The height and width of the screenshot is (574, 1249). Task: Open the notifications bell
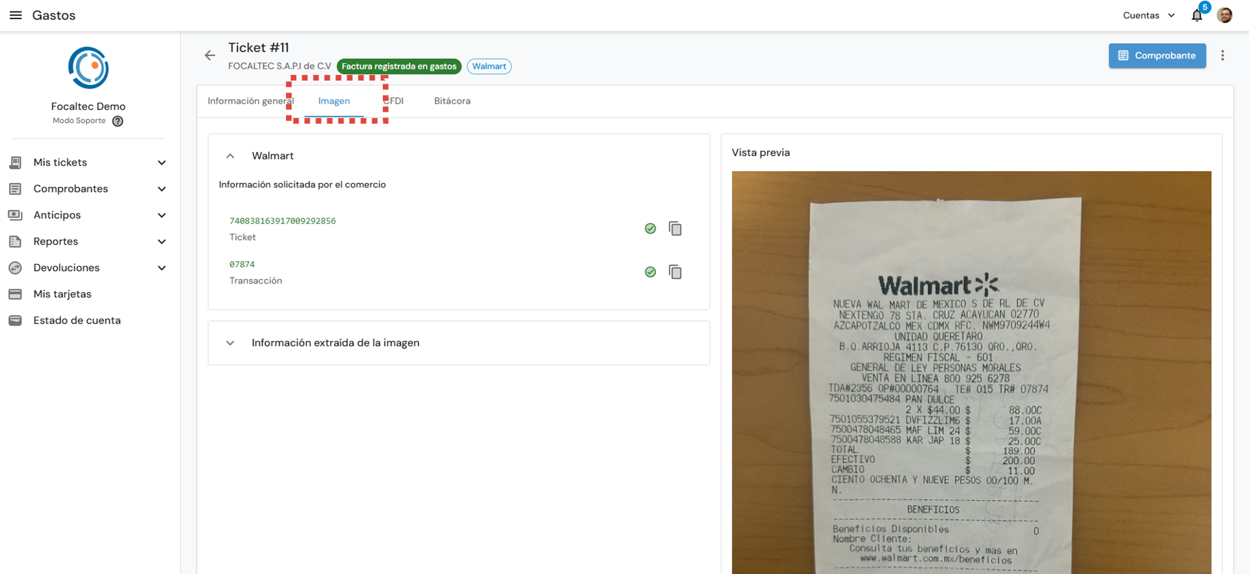coord(1197,16)
